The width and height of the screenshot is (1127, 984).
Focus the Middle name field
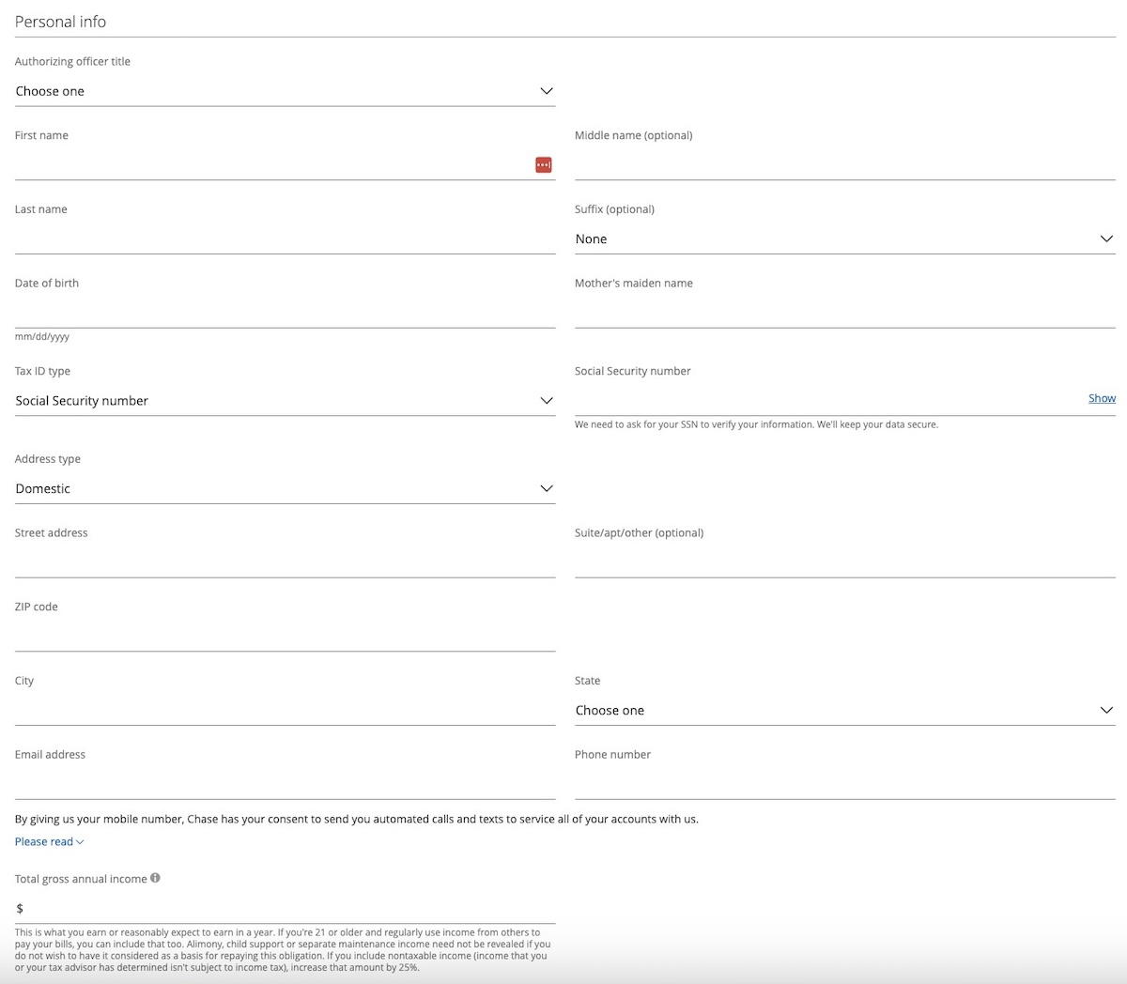pyautogui.click(x=844, y=165)
